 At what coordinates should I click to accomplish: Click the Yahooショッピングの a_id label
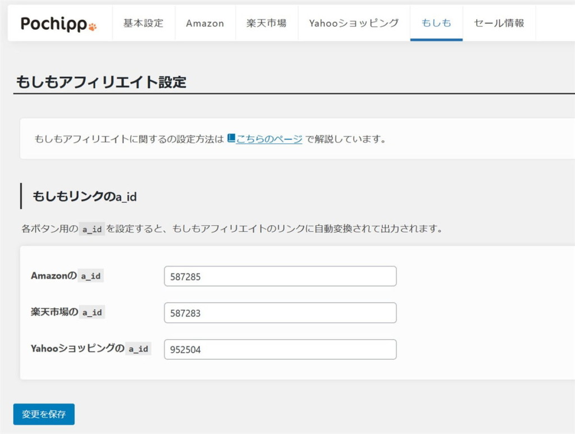[90, 348]
